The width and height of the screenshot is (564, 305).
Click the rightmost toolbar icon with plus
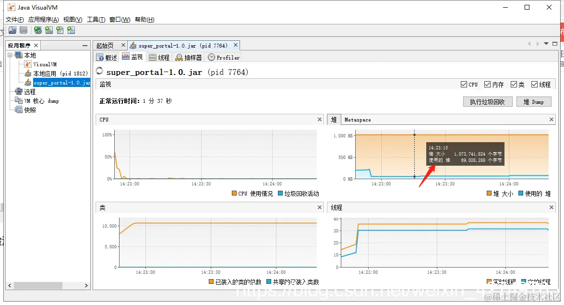[71, 30]
